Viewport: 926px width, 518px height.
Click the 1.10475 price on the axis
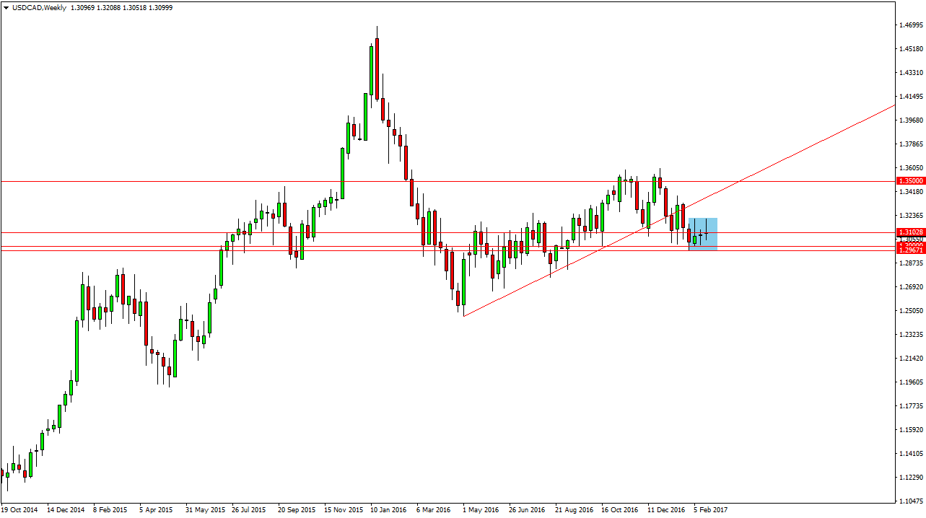click(x=909, y=501)
